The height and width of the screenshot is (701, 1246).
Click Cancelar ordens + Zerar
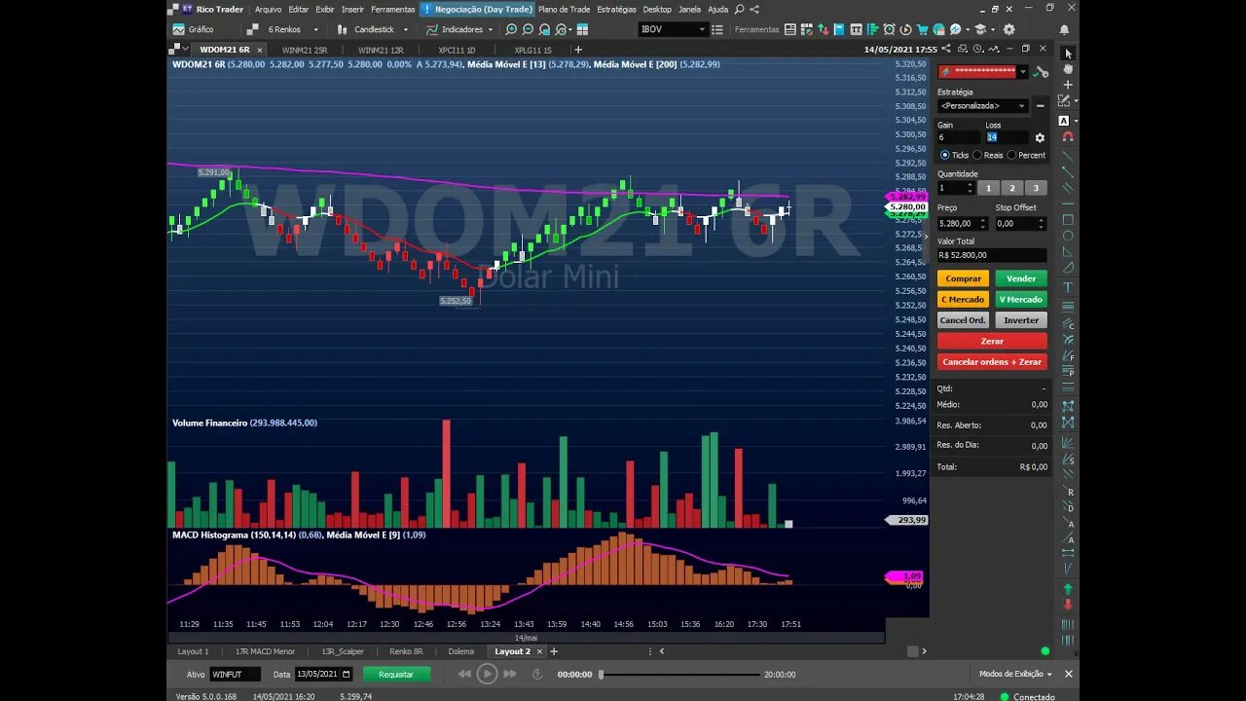992,361
